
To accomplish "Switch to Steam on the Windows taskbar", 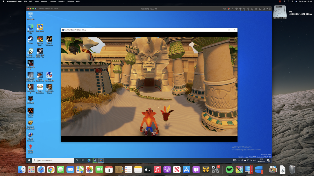I will click(95, 160).
